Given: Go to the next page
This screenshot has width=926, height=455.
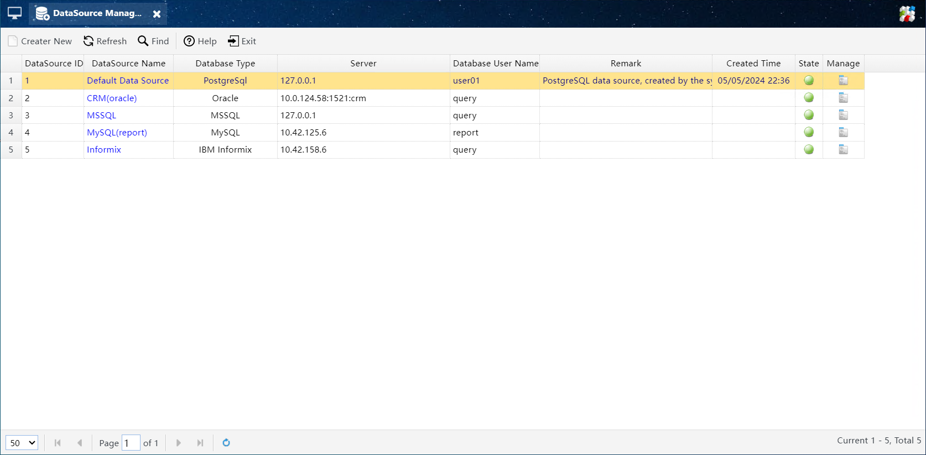Looking at the screenshot, I should pyautogui.click(x=178, y=443).
